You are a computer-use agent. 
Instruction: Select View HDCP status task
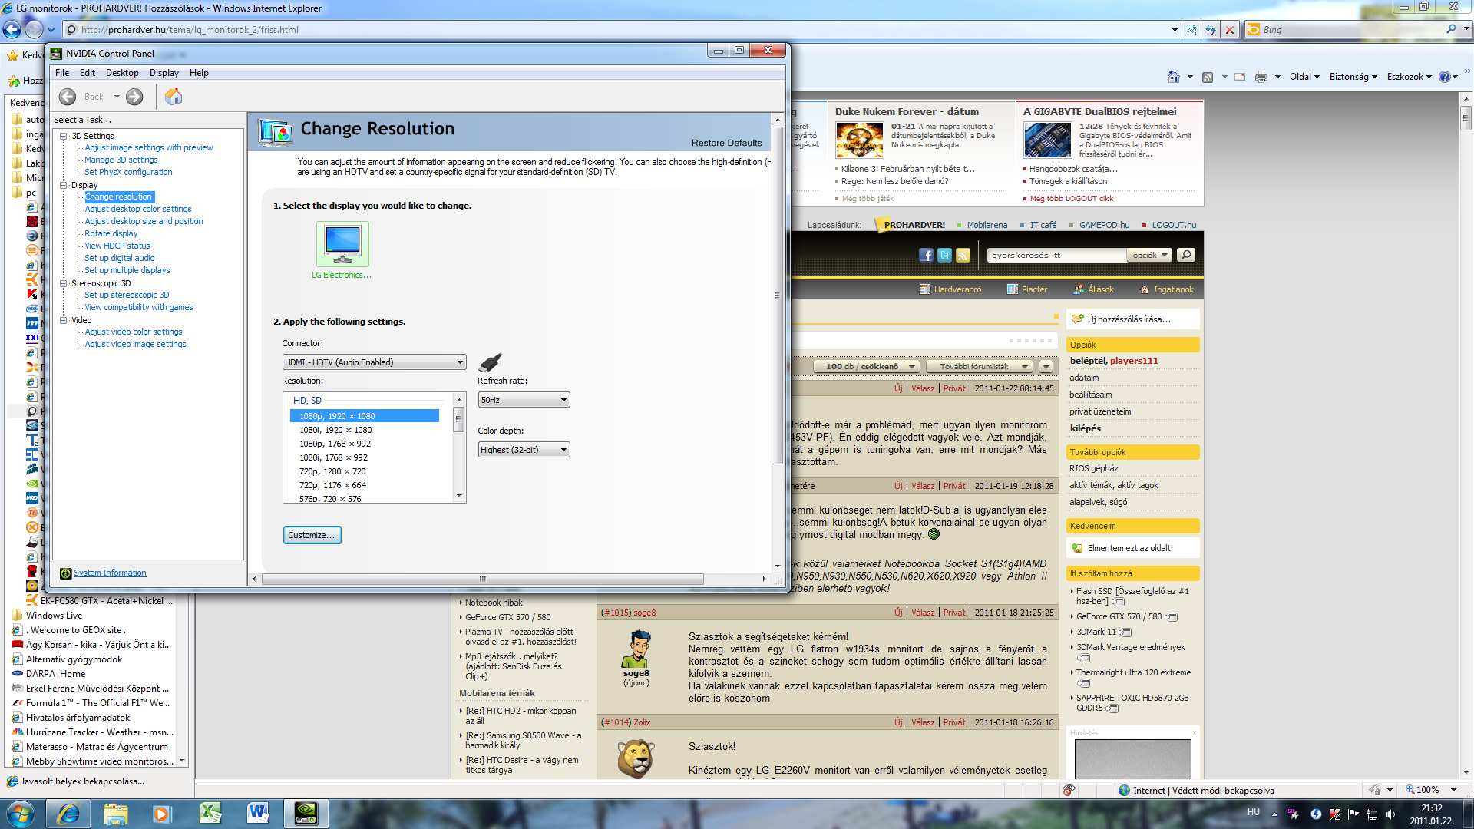(117, 246)
